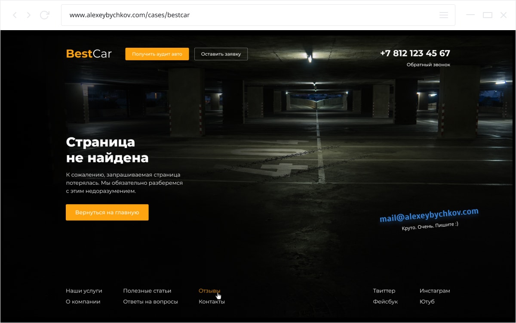Go to 'О компании' footer link
The image size is (516, 323).
(83, 301)
